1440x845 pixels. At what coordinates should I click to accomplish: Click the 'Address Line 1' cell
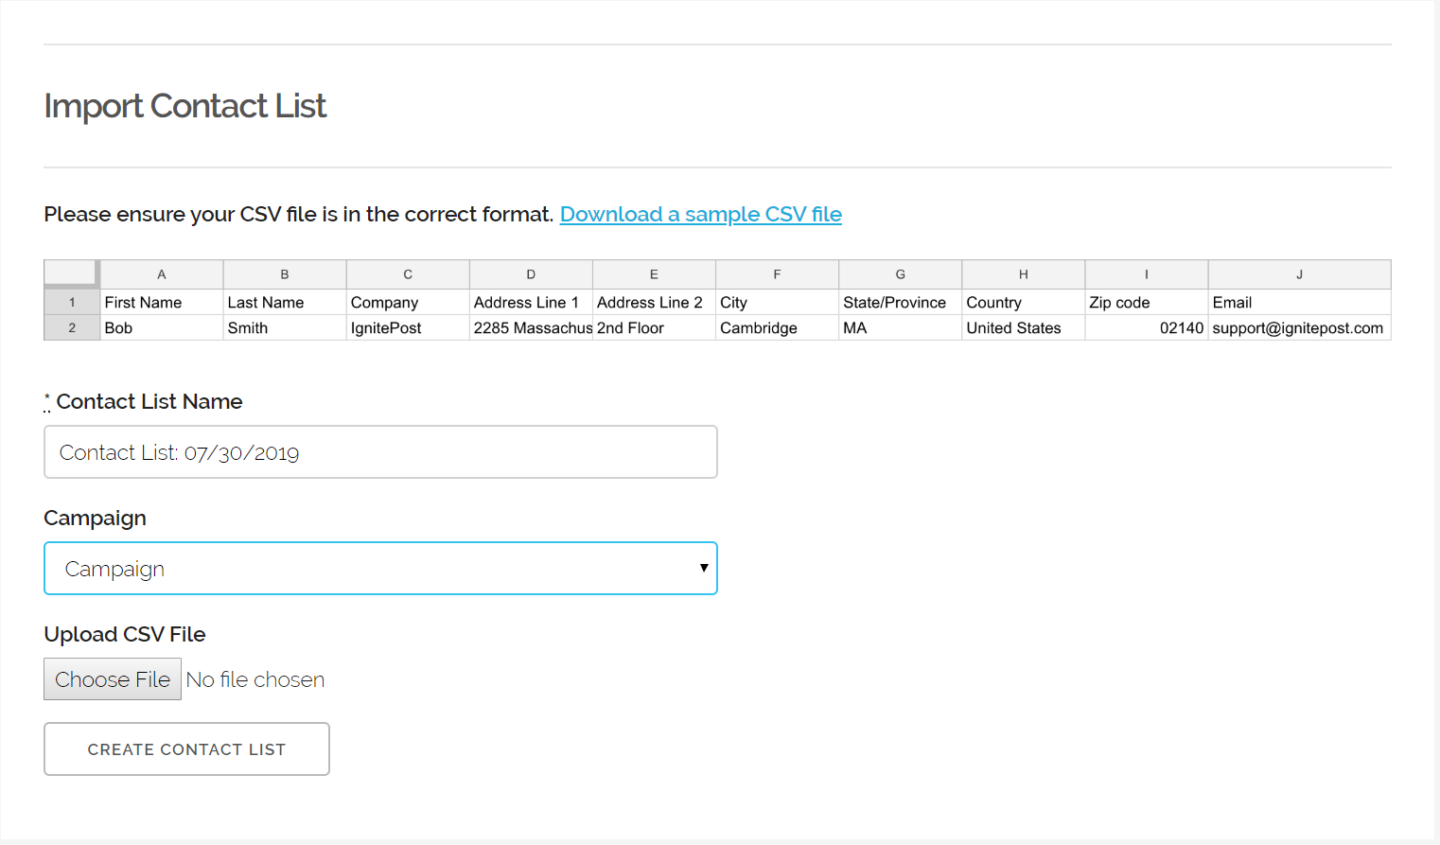point(531,302)
